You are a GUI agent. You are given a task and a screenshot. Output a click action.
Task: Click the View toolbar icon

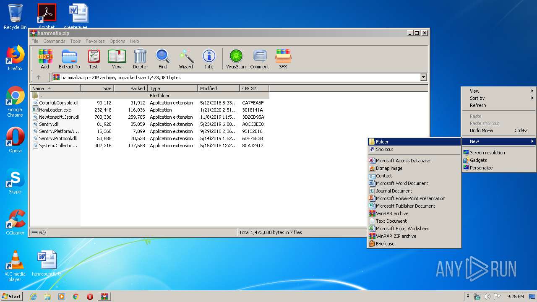[x=117, y=59]
